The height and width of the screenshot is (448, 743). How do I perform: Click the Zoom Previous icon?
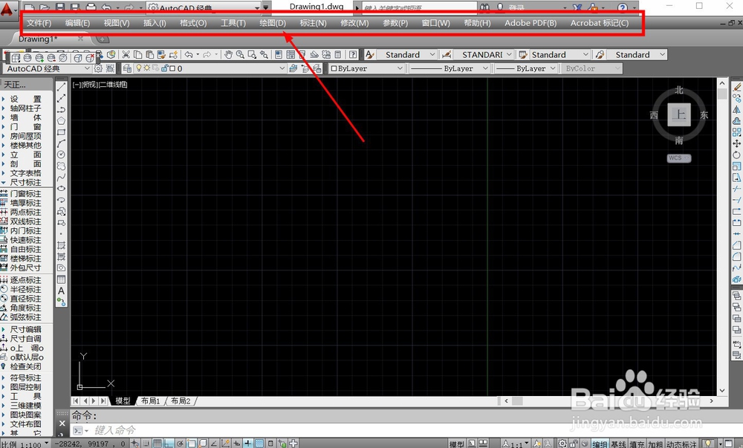coord(264,55)
